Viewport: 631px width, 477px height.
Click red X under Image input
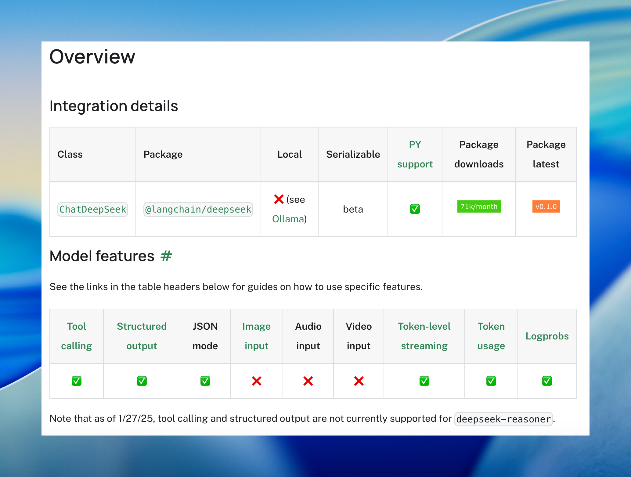point(256,381)
